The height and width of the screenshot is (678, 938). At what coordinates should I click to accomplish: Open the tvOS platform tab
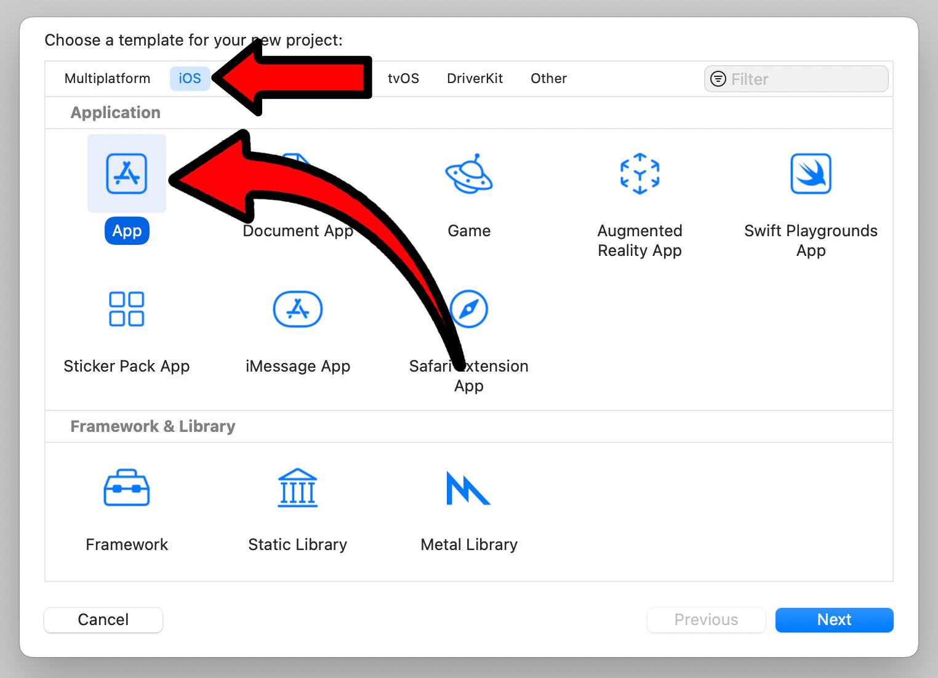pos(404,79)
